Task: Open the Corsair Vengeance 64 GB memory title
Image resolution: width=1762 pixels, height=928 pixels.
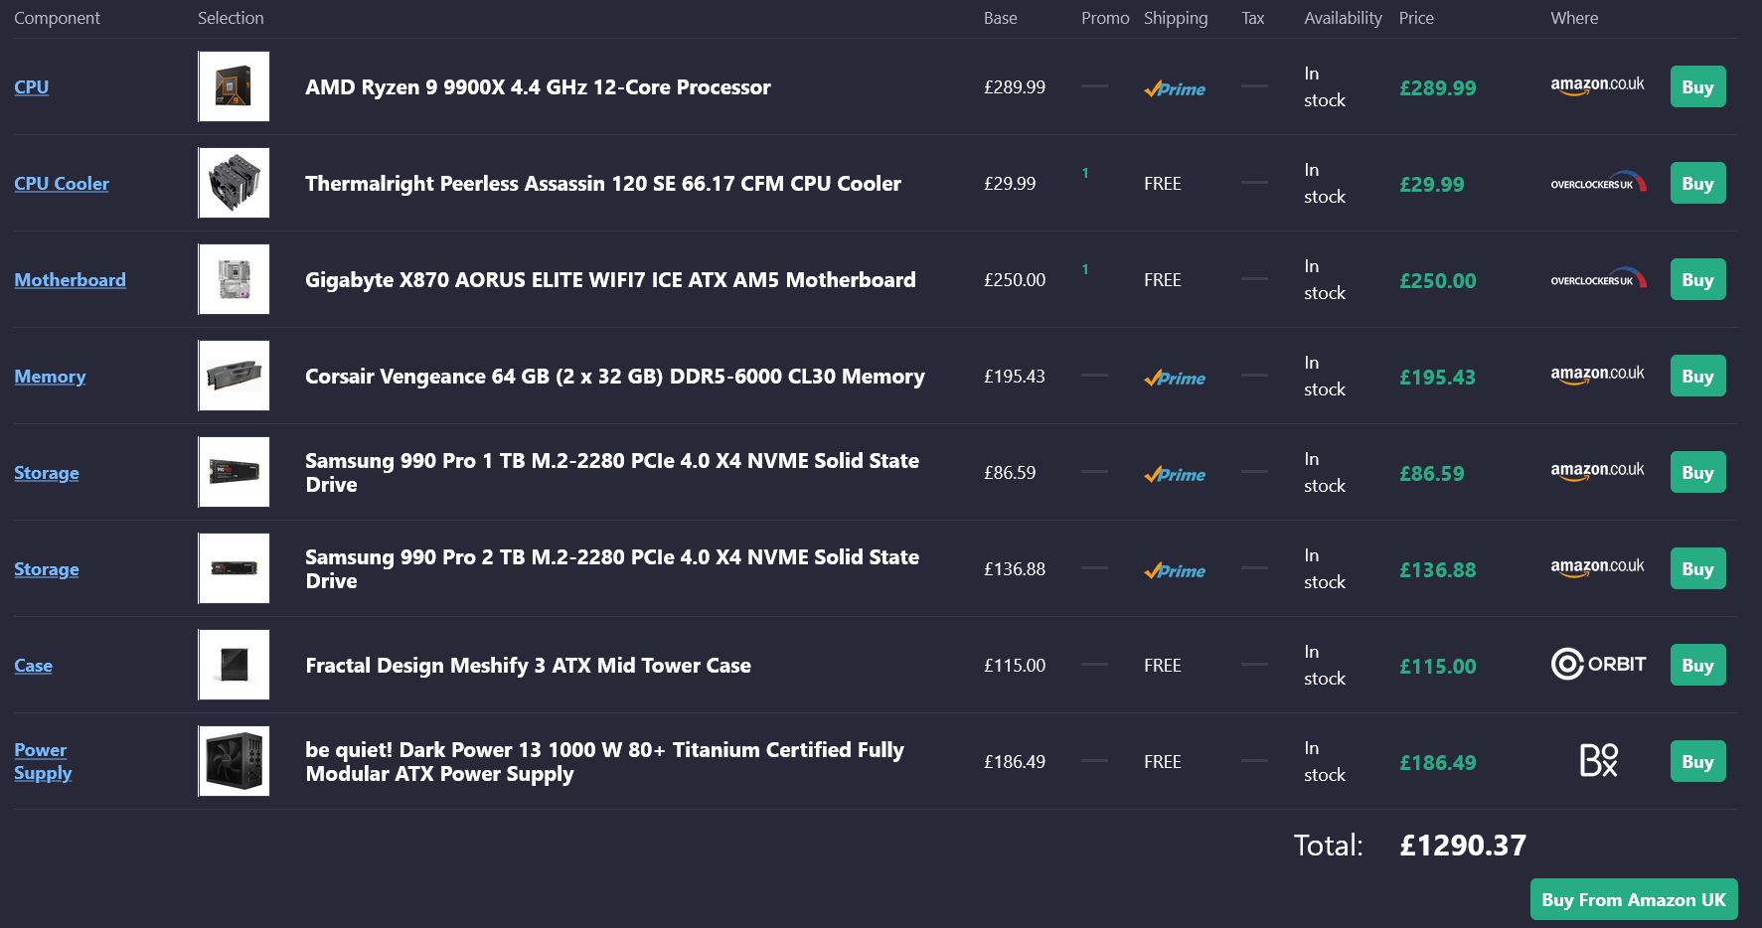Action: pos(614,377)
